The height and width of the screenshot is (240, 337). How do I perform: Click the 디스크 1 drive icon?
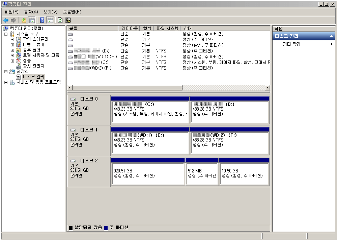73,130
